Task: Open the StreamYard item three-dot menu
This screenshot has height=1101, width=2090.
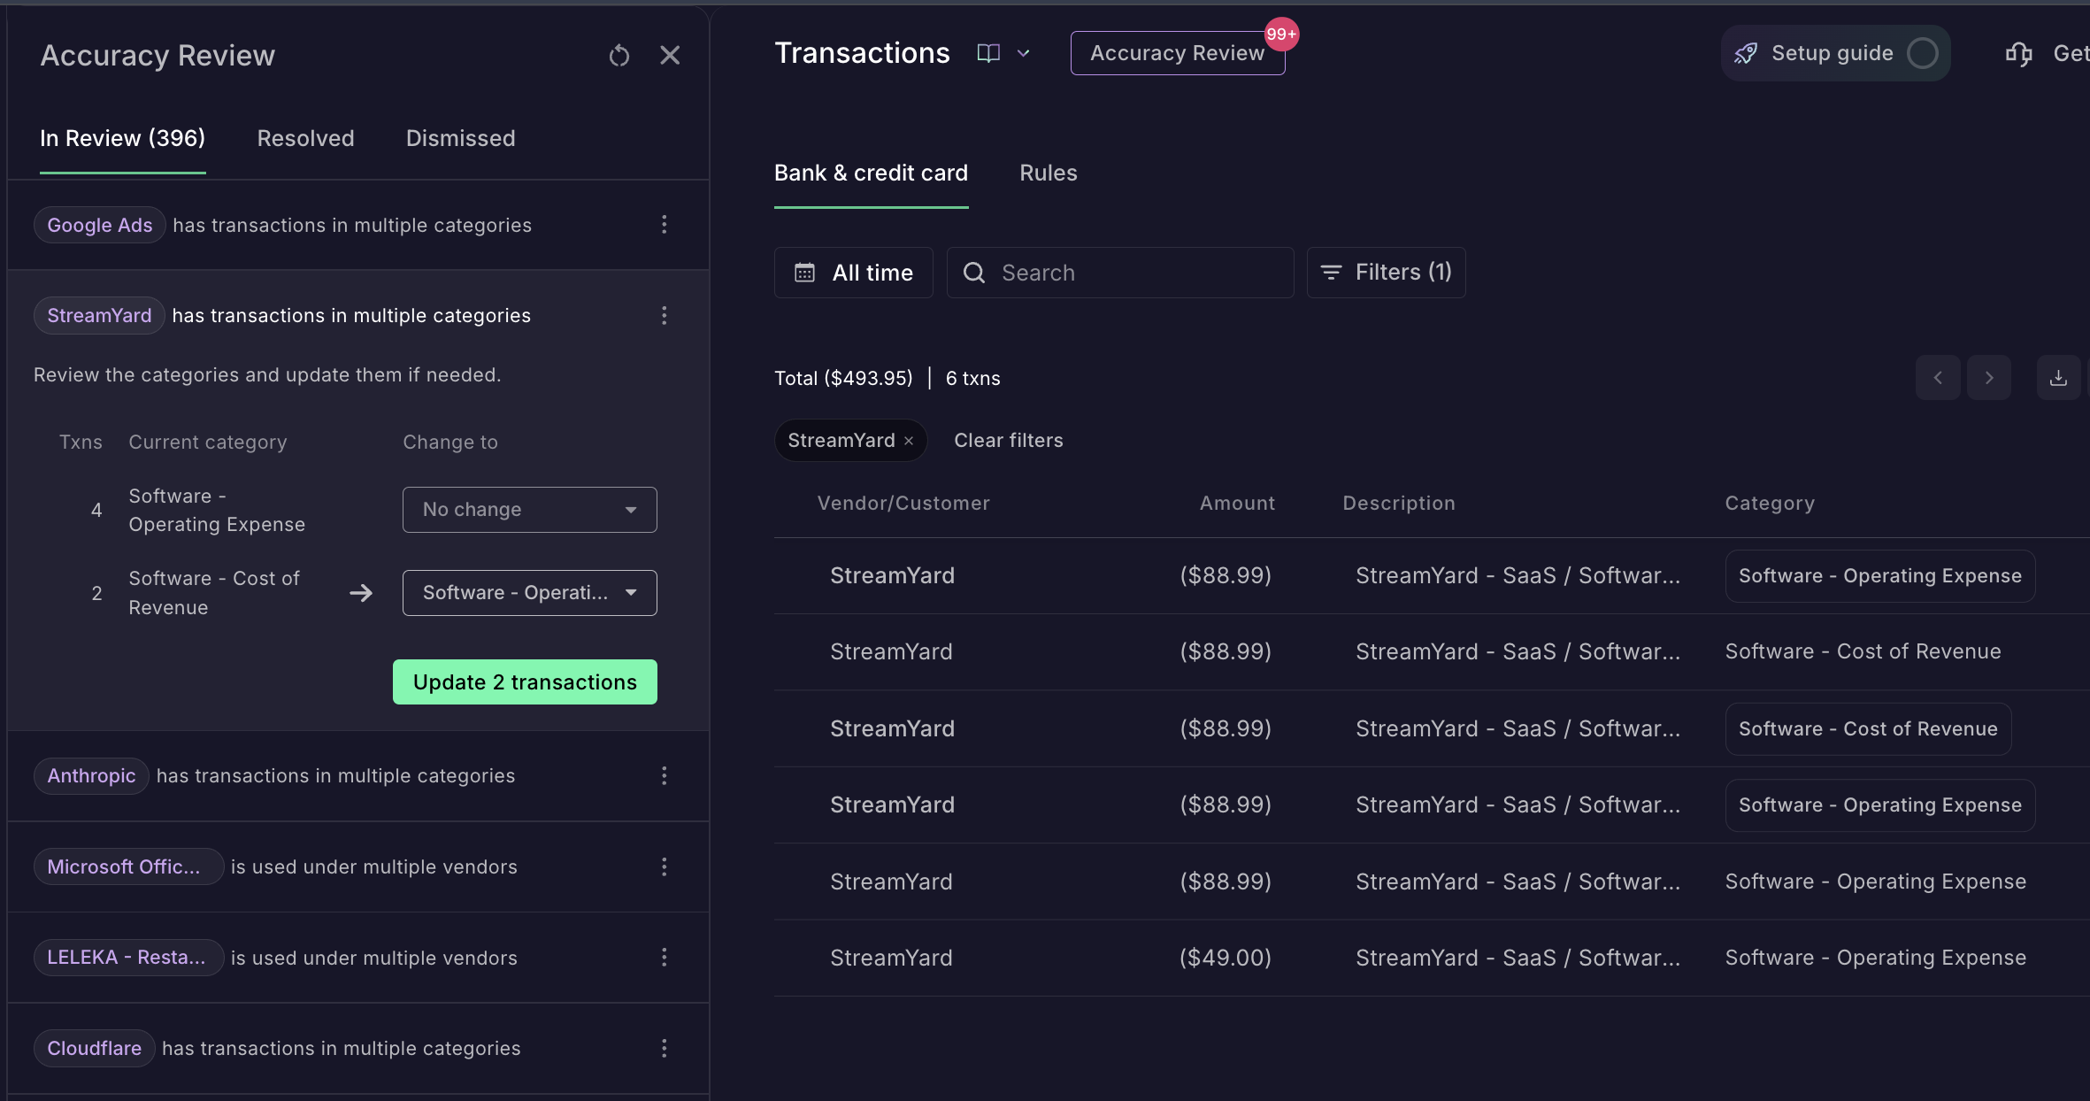Action: tap(664, 315)
